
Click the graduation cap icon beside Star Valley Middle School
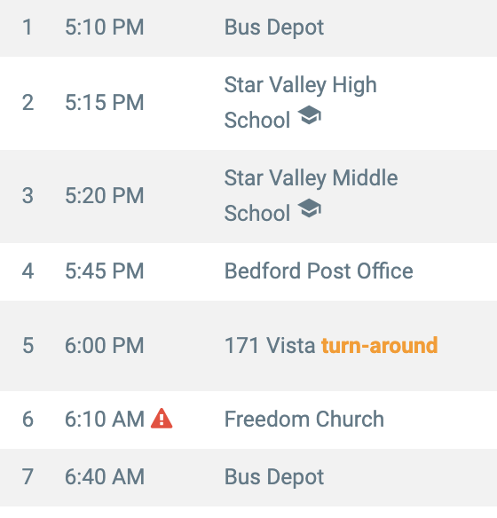click(x=310, y=208)
